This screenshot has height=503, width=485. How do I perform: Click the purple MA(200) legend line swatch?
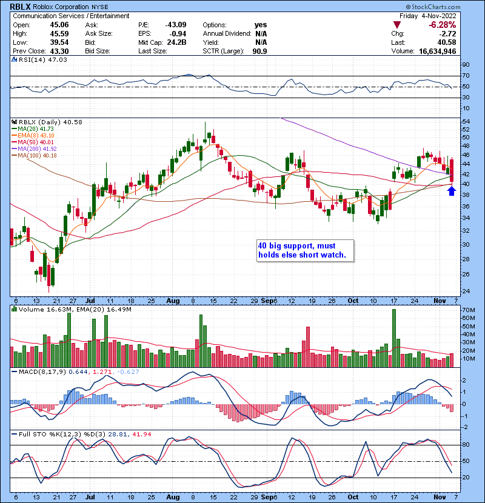click(x=14, y=149)
